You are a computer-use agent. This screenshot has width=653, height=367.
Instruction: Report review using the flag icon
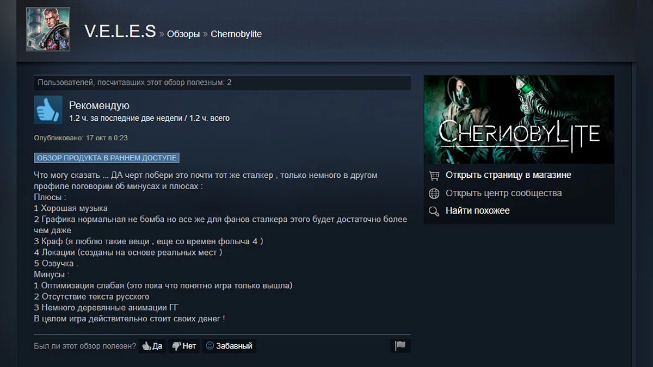(x=401, y=345)
